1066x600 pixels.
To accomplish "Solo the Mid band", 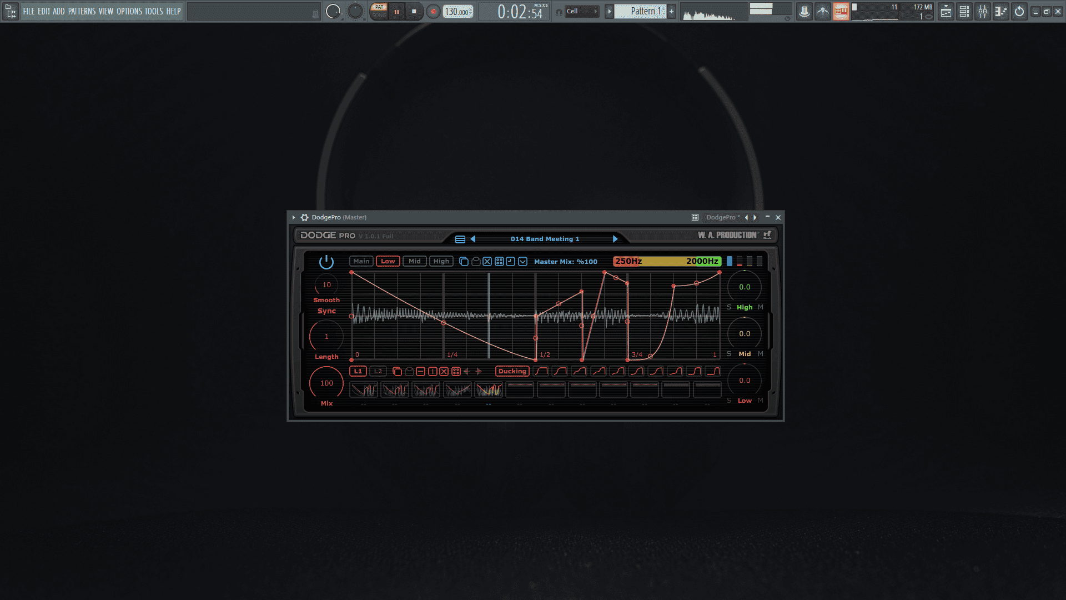I will coord(729,354).
